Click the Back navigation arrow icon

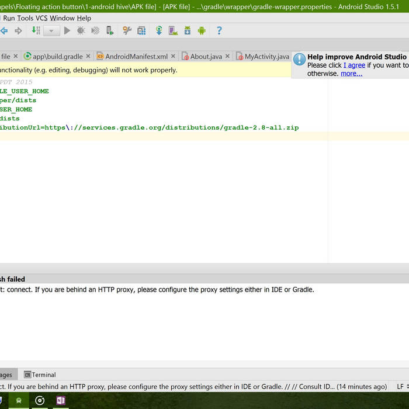tap(4, 31)
